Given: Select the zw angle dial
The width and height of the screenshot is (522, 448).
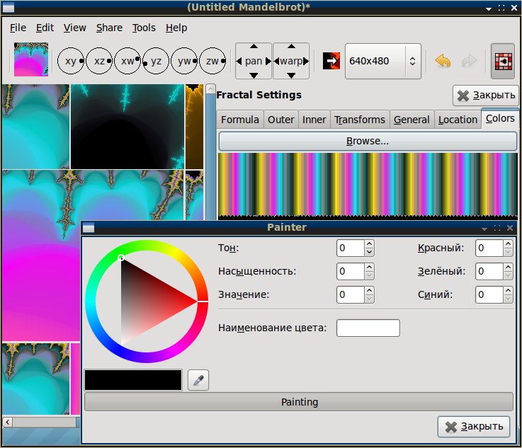Looking at the screenshot, I should point(212,61).
